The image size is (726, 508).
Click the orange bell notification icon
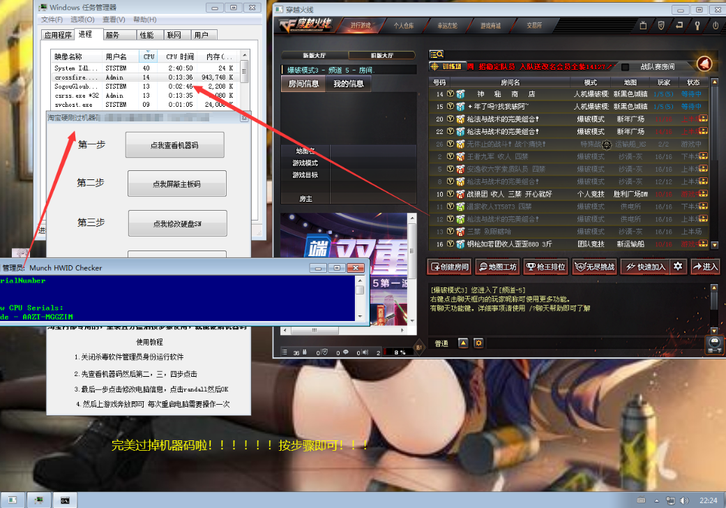tap(704, 63)
